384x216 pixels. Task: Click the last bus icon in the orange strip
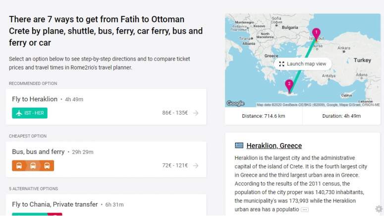[x=47, y=166]
